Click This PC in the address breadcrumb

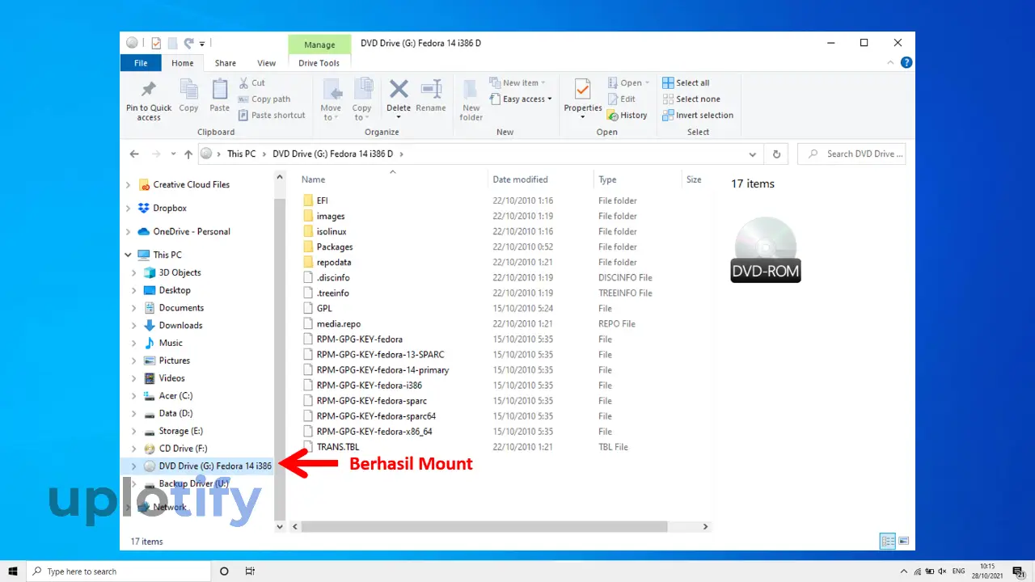coord(241,154)
